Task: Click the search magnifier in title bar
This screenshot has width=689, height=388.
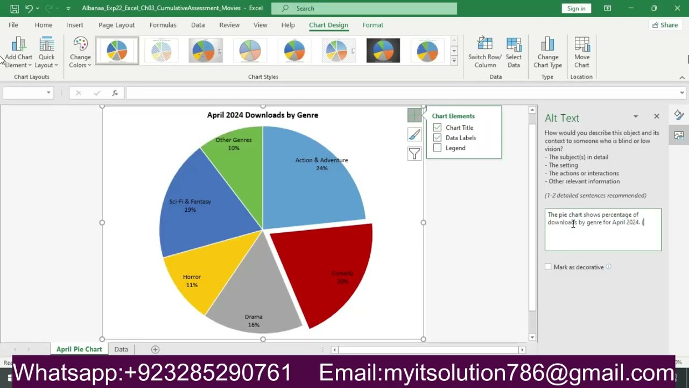Action: point(285,8)
